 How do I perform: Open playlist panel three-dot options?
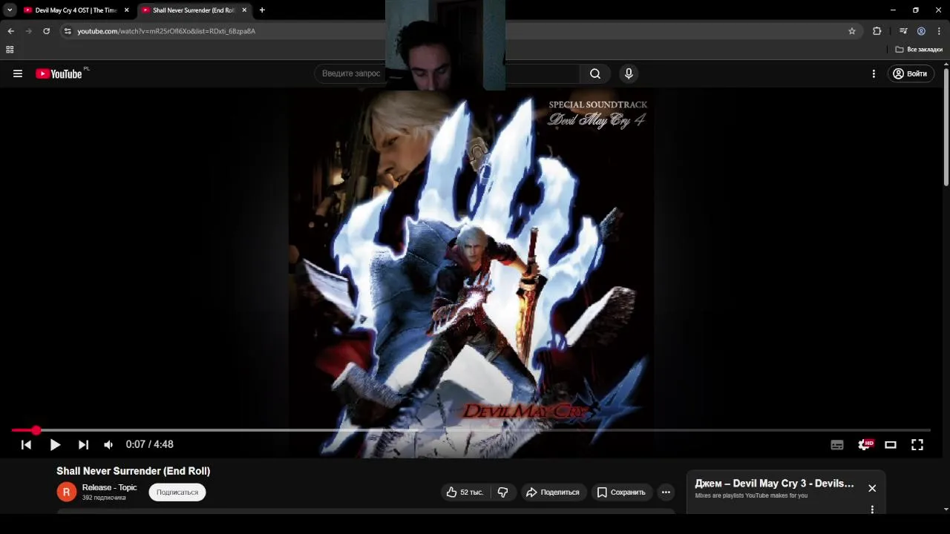[872, 510]
